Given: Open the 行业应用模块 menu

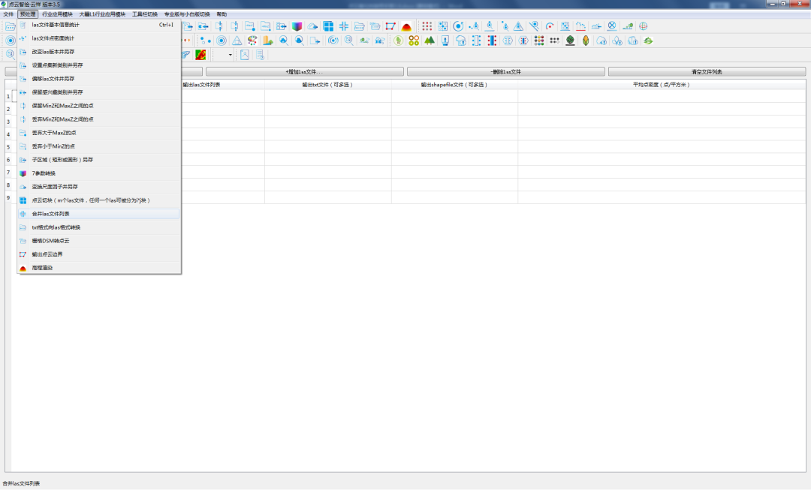Looking at the screenshot, I should coord(57,14).
